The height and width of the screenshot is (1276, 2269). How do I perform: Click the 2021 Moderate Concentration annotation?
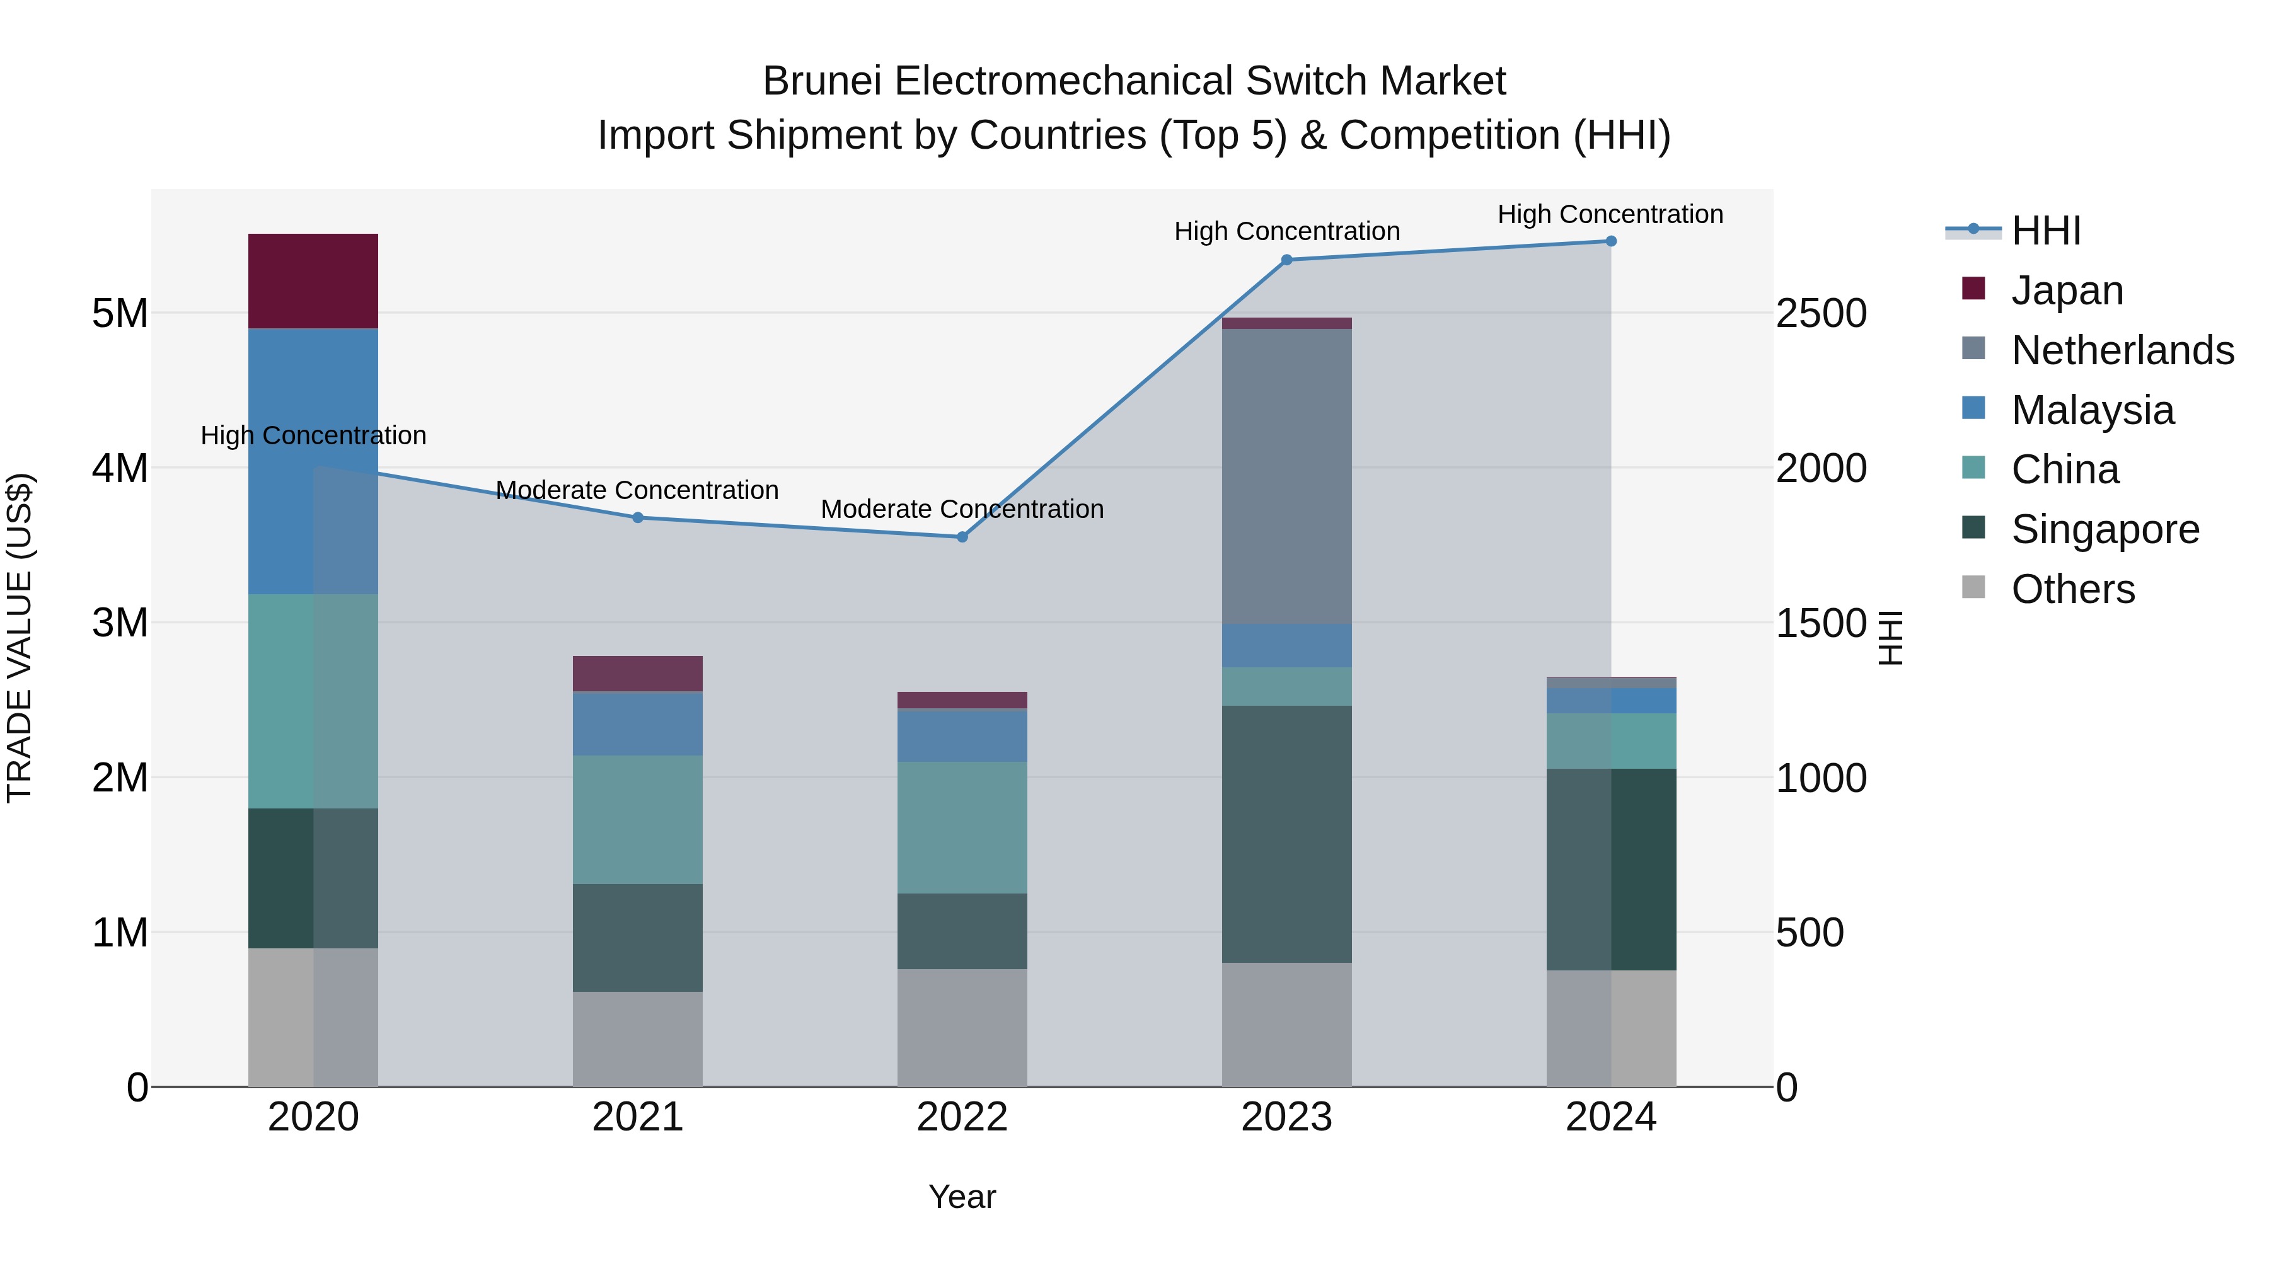(x=638, y=490)
